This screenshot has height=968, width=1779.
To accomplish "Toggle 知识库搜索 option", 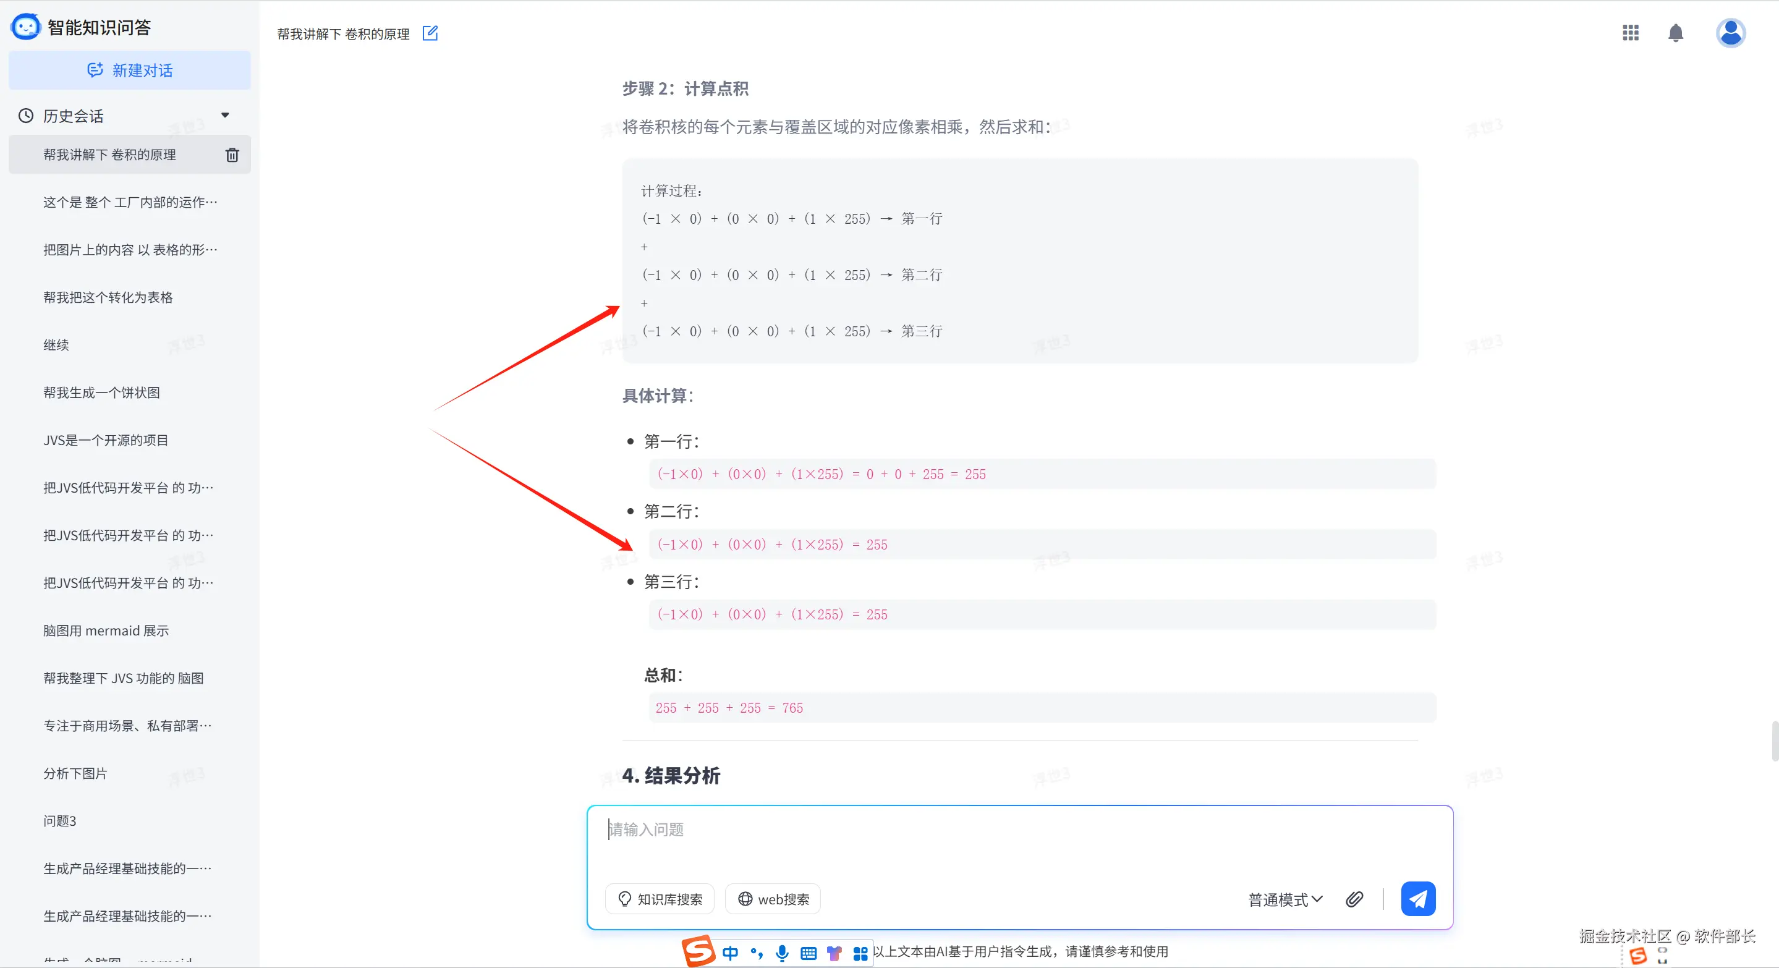I will pos(660,899).
